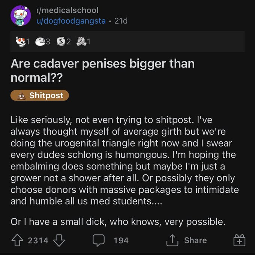Click the 194 comments count

click(121, 240)
